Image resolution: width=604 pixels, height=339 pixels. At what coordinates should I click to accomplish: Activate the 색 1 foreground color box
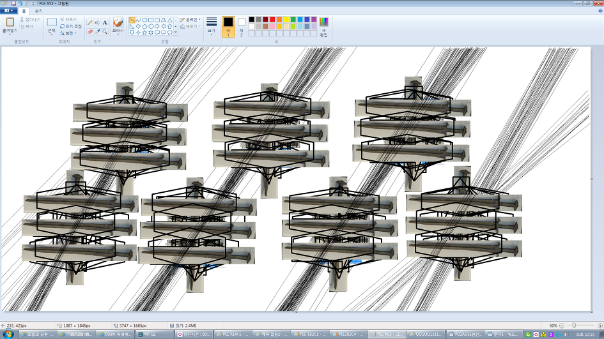point(228,26)
